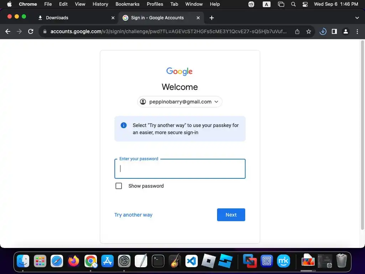The width and height of the screenshot is (365, 274).
Task: Open the Tab menu
Action: 174,4
